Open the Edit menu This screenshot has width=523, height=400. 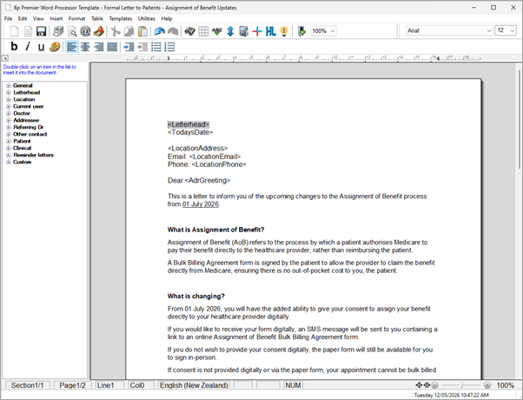click(x=23, y=19)
